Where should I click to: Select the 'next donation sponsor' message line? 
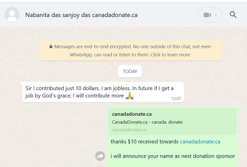tap(173, 156)
